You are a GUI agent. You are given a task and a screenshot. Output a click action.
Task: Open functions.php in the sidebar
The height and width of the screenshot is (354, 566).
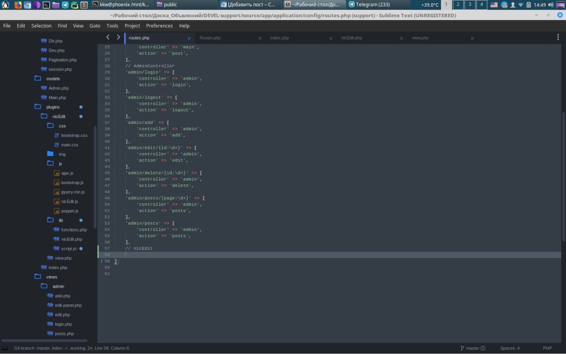point(74,230)
